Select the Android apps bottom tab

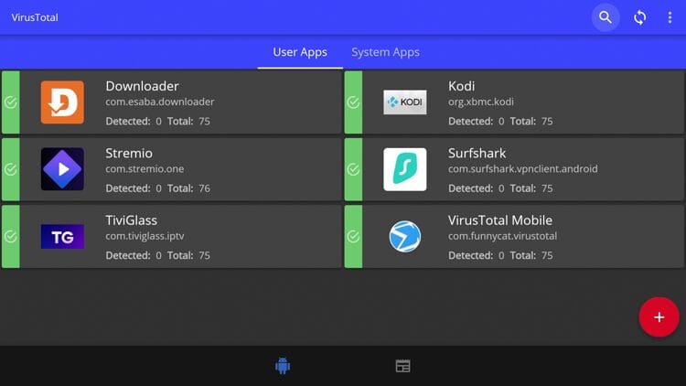pyautogui.click(x=283, y=366)
